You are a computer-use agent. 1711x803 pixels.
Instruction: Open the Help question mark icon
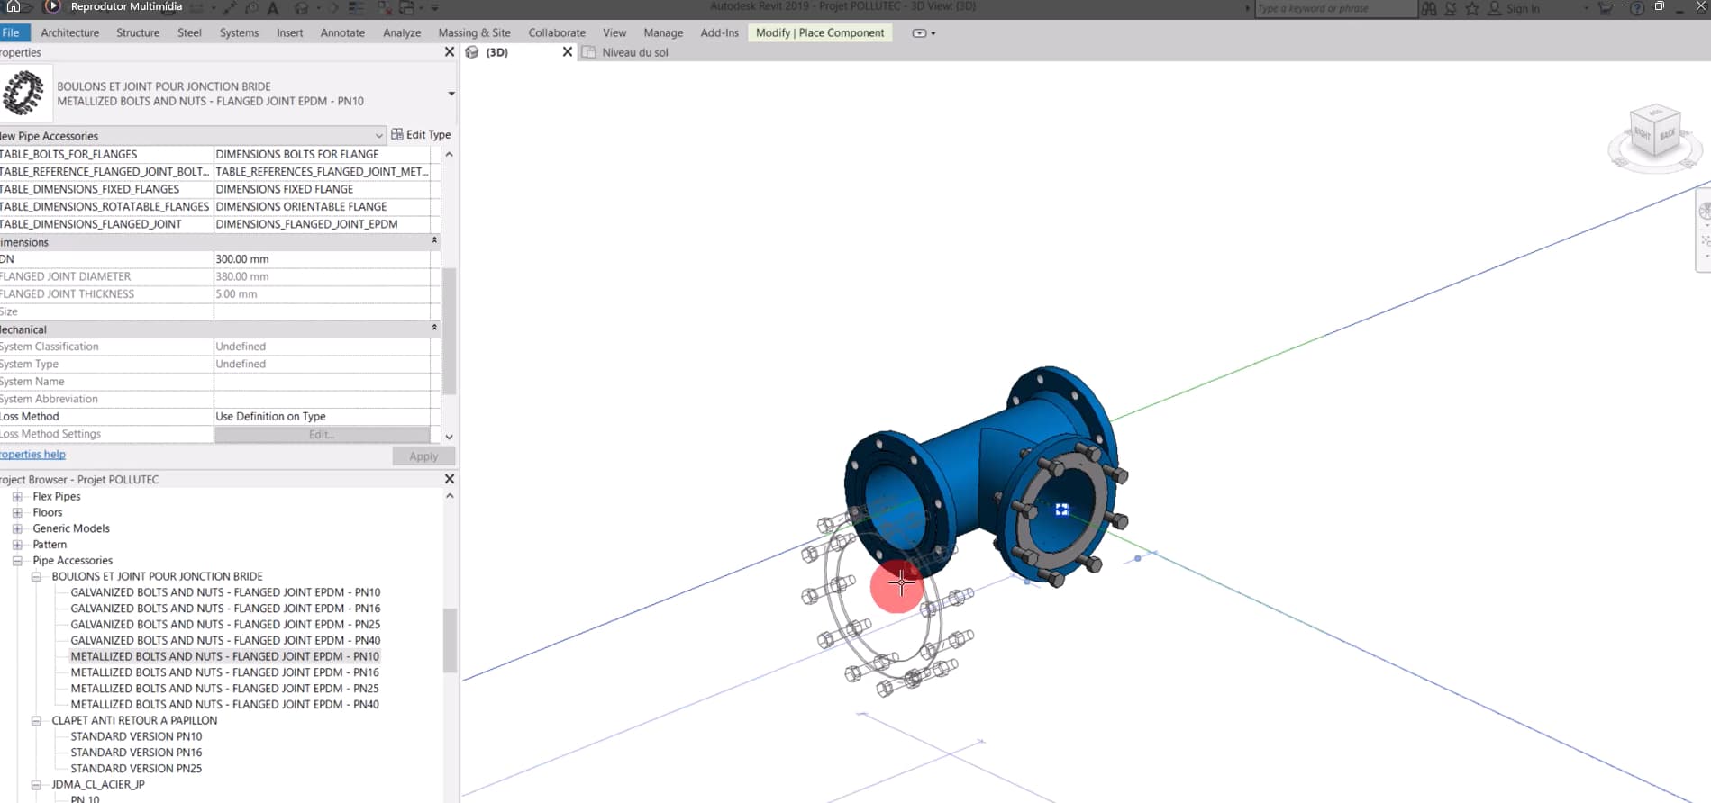tap(1637, 8)
